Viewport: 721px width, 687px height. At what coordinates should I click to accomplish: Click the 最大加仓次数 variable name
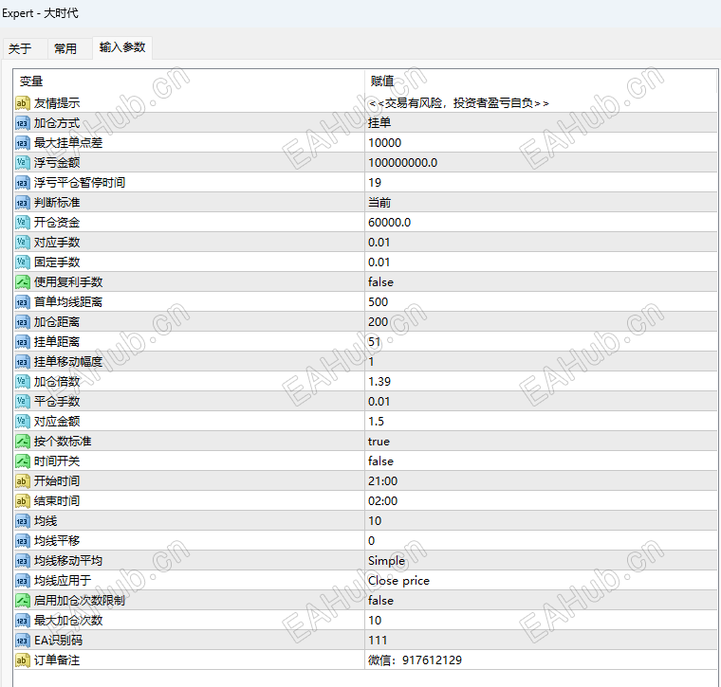point(68,621)
